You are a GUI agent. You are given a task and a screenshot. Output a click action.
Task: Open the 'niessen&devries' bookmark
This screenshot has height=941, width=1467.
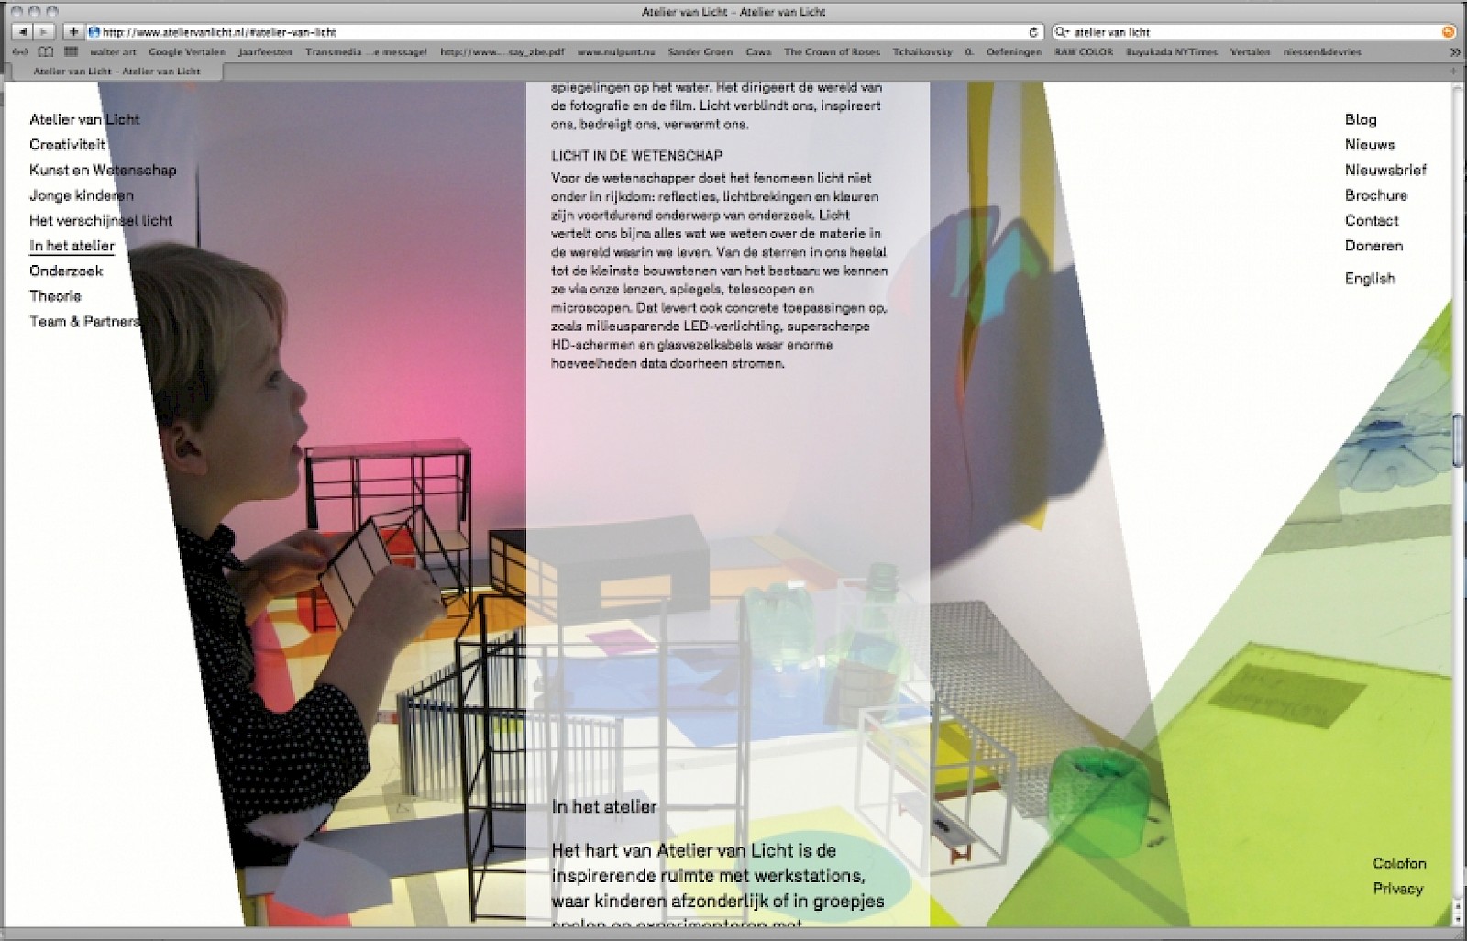click(x=1322, y=52)
